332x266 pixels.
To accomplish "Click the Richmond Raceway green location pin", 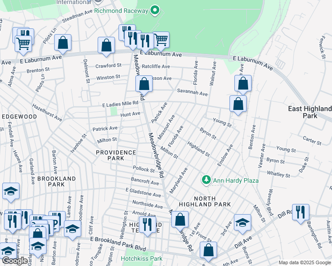I will (x=154, y=10).
